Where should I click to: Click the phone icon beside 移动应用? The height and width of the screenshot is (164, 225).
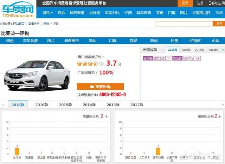(x=210, y=3)
